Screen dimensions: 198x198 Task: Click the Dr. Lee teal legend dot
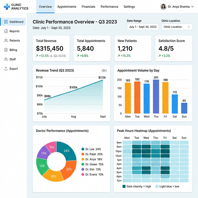[83, 149]
